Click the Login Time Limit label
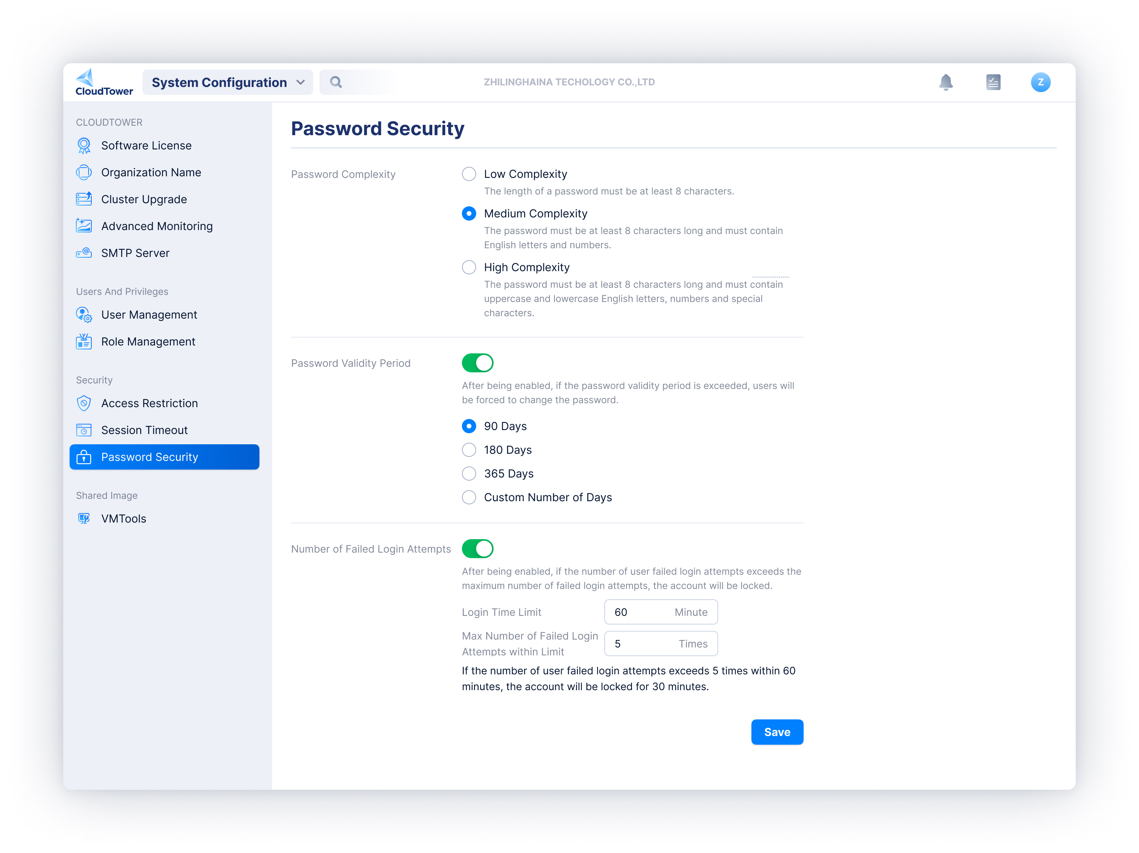 coord(501,612)
